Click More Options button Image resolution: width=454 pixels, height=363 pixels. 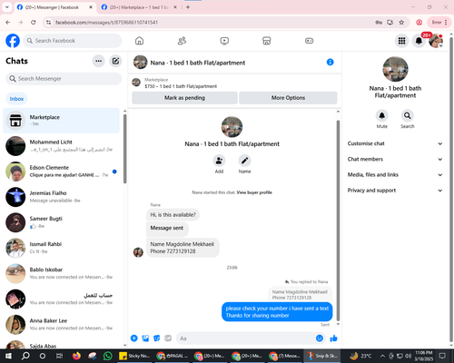(288, 98)
